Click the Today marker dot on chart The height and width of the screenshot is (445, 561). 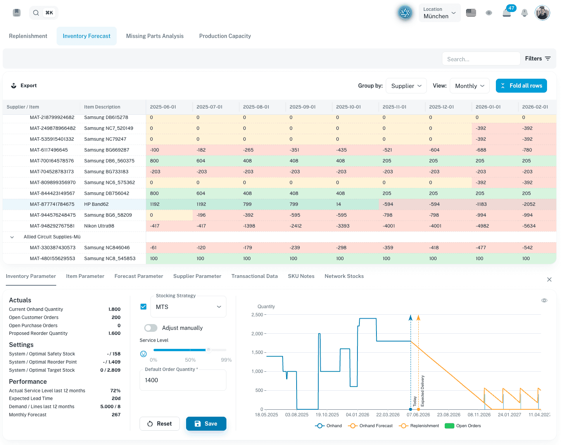point(411,409)
